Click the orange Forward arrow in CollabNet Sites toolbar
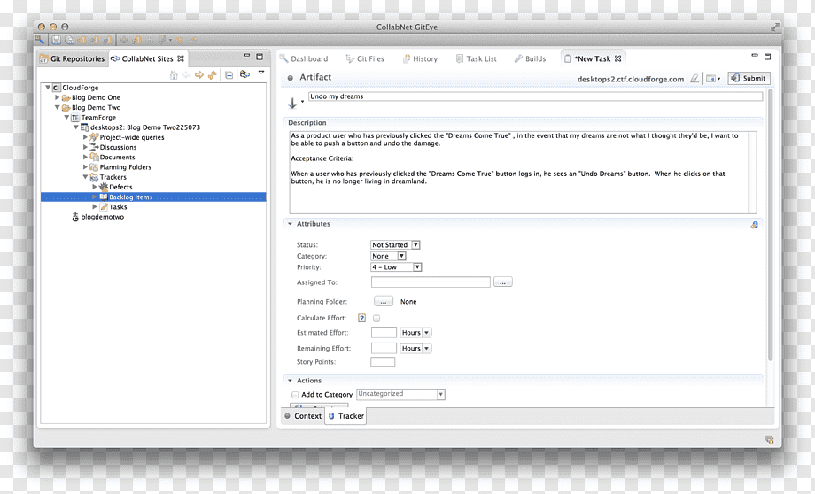 pyautogui.click(x=199, y=74)
